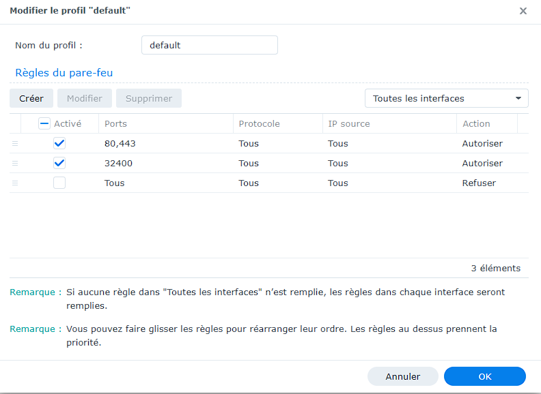Image resolution: width=541 pixels, height=394 pixels.
Task: Click drag handle of the Refuser rule
Action: tap(15, 183)
